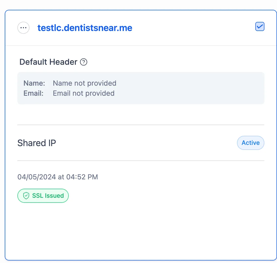This screenshot has width=277, height=263.
Task: Click the Active status badge
Action: (x=251, y=143)
